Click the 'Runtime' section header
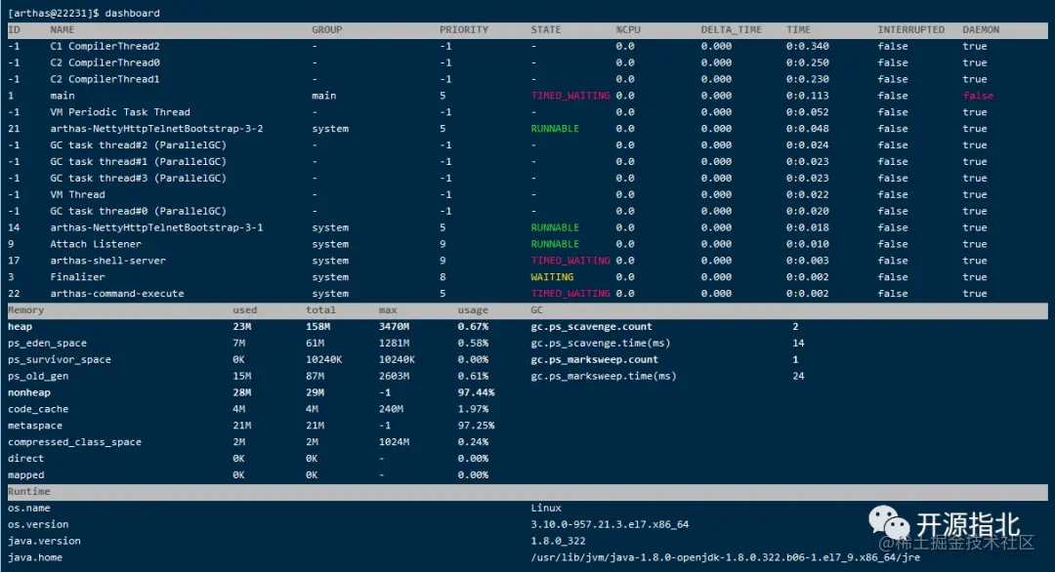Viewport: 1055px width, 572px height. (29, 491)
